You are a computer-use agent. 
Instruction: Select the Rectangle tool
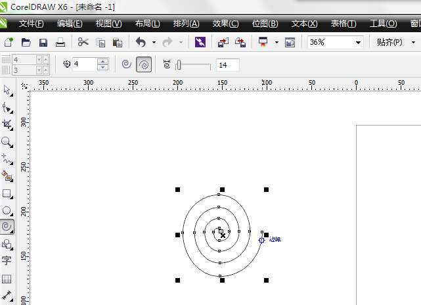coord(7,193)
